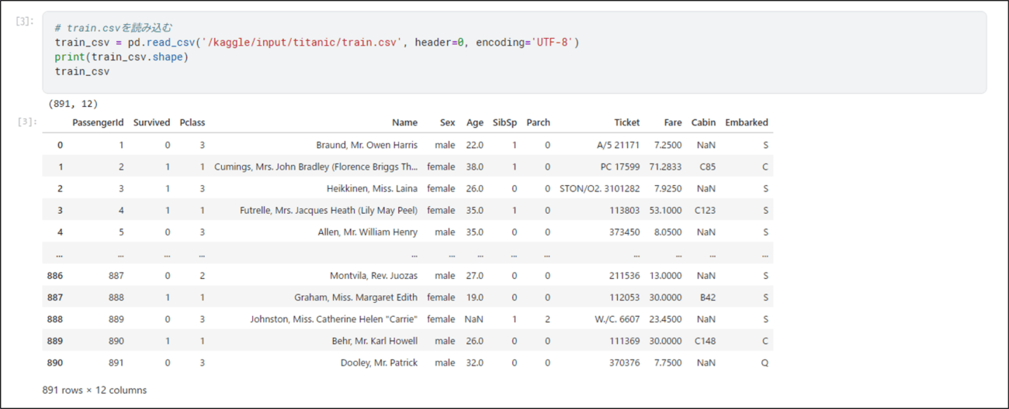Screen dimensions: 1009x409
Task: Click cabin value B42
Action: click(706, 297)
